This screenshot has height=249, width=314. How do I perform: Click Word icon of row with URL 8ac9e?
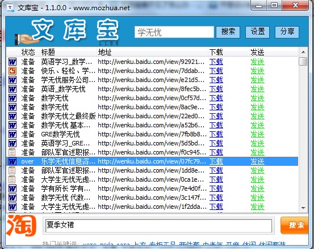click(12, 107)
